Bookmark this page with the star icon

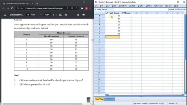click(x=77, y=8)
